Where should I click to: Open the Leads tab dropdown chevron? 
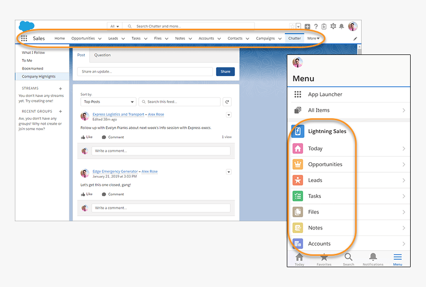pos(123,39)
